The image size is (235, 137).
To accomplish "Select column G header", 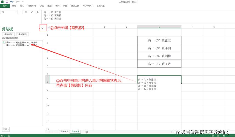I will [x=214, y=27].
